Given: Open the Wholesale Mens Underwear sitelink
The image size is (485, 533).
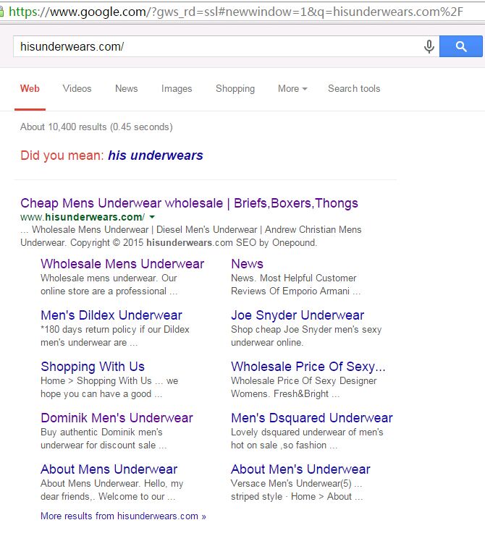Looking at the screenshot, I should [x=122, y=264].
